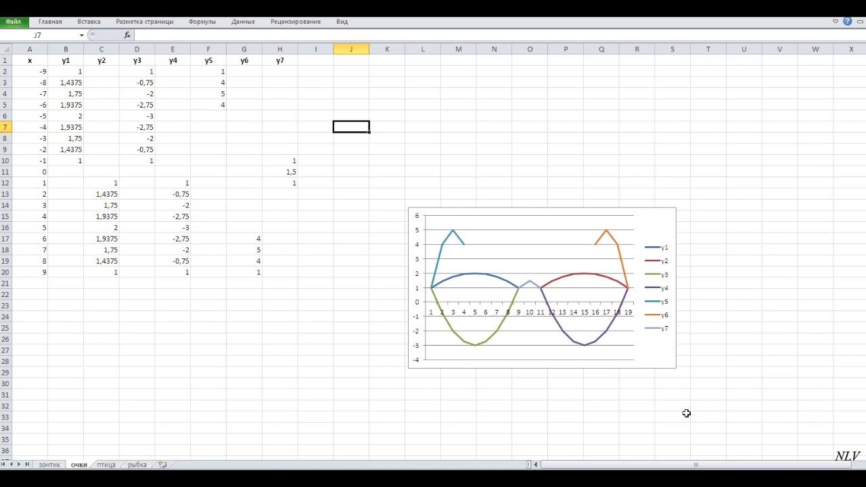Switch to the зонтик sheet tab
Viewport: 866px width, 487px height.
49,465
